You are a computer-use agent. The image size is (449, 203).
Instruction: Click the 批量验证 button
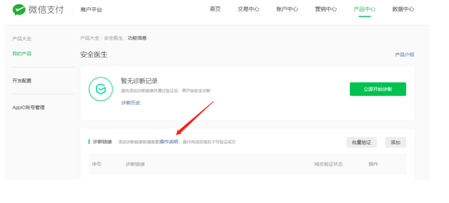point(361,142)
